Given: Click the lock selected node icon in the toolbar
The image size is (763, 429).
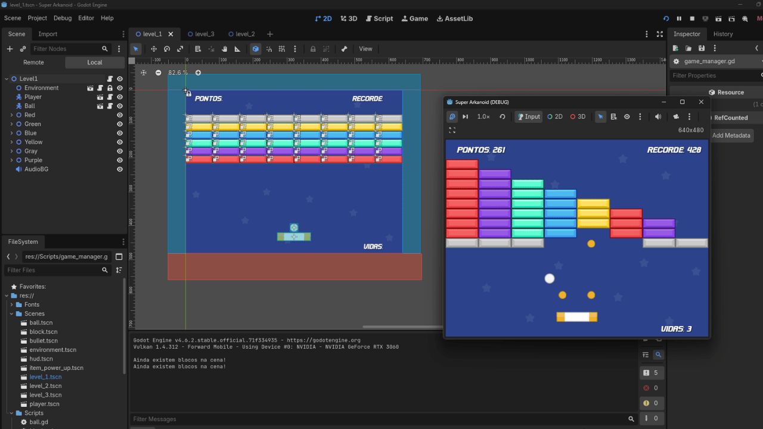Looking at the screenshot, I should 313,49.
